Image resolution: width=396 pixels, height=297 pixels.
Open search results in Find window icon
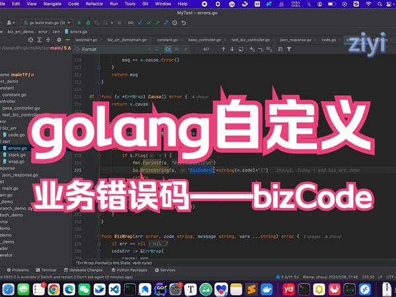click(x=241, y=49)
